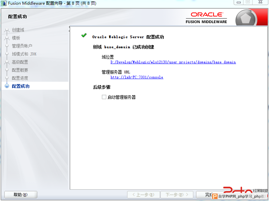This screenshot has height=201, width=269.
Task: Click the 帮助(H) button
Action: click(21, 195)
